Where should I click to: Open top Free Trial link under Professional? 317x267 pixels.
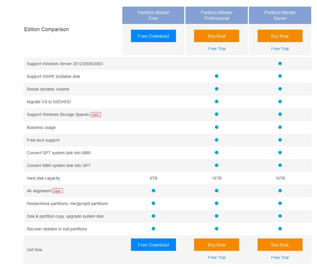pyautogui.click(x=217, y=49)
